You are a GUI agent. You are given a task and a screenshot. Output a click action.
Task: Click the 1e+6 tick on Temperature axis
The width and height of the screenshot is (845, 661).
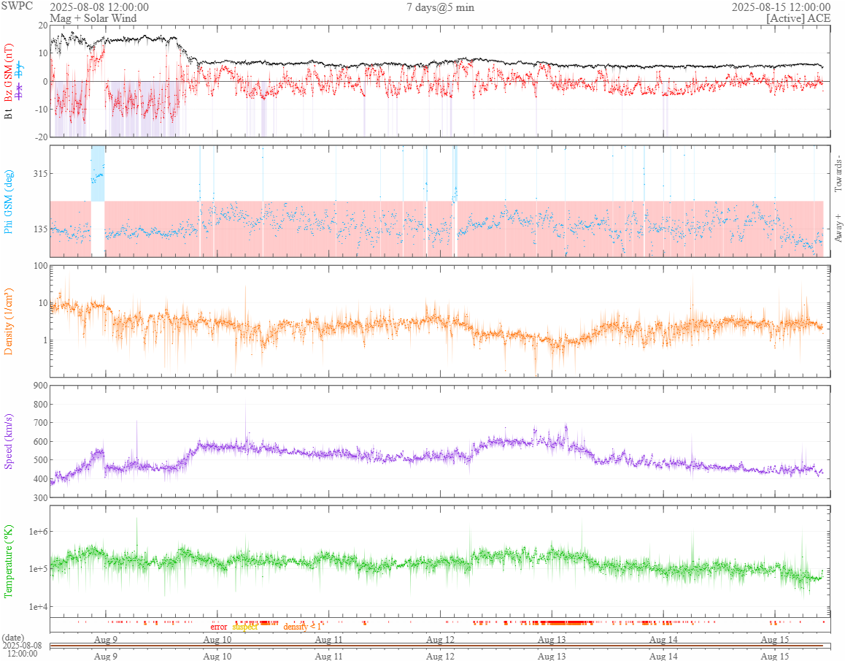(38, 532)
